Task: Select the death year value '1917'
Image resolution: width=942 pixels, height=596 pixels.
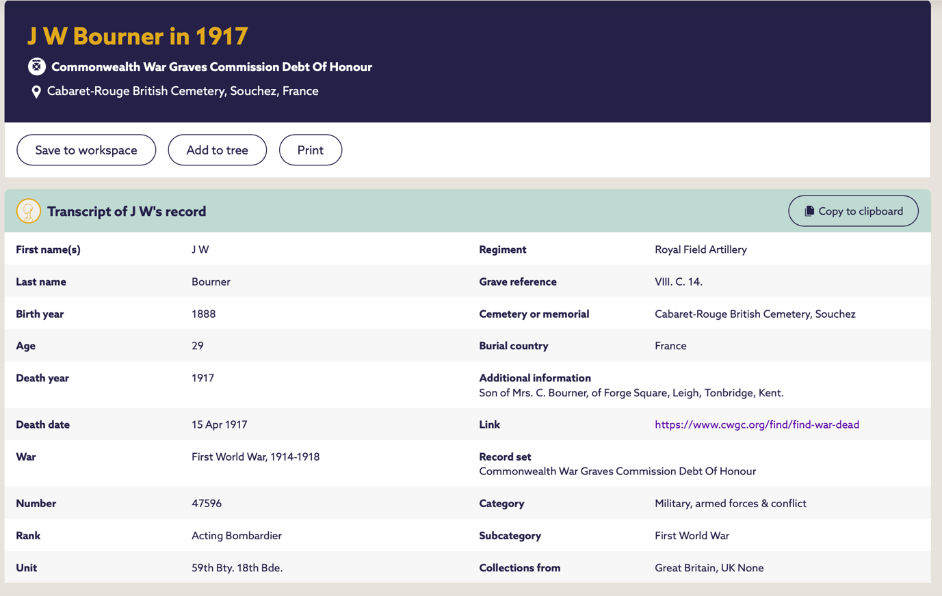Action: 202,378
